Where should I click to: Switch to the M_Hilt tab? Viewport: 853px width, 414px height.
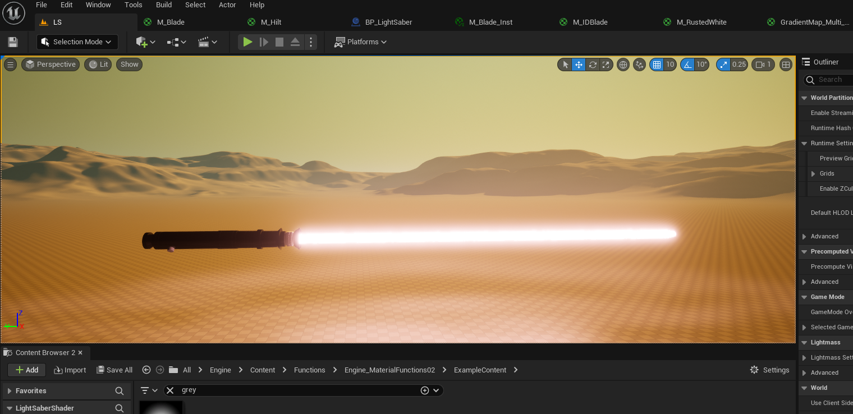click(x=271, y=22)
